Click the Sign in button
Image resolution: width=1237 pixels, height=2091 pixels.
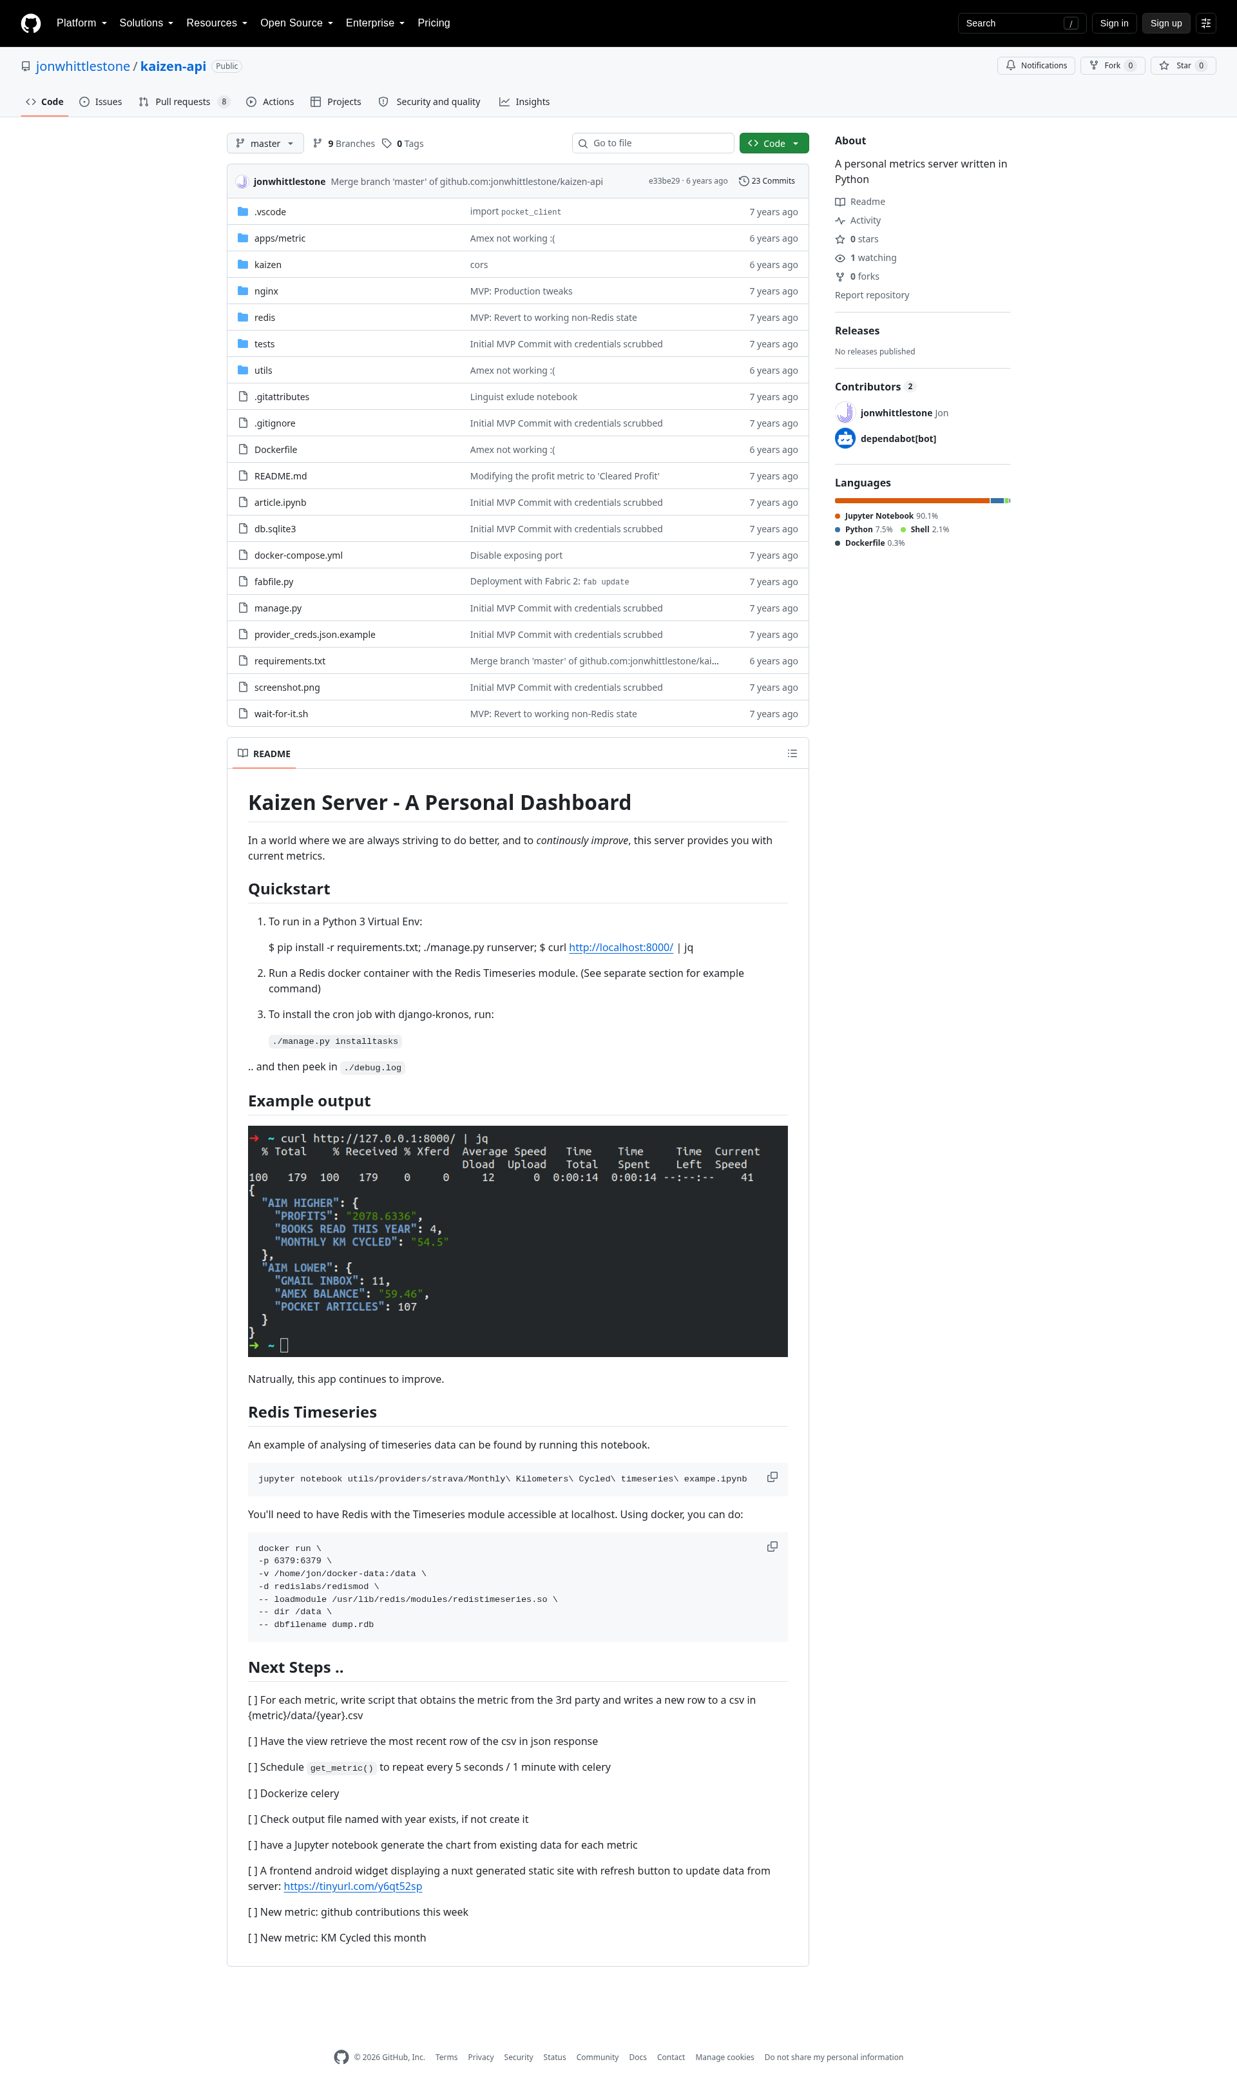click(1114, 23)
